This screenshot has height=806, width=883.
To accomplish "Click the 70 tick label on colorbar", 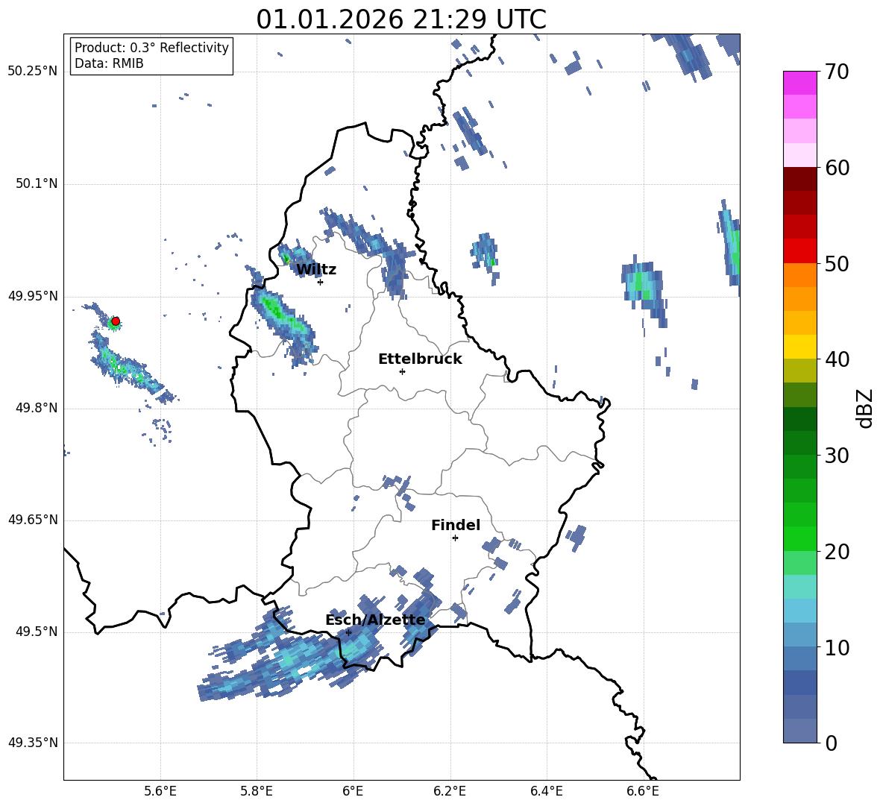I will tap(837, 72).
